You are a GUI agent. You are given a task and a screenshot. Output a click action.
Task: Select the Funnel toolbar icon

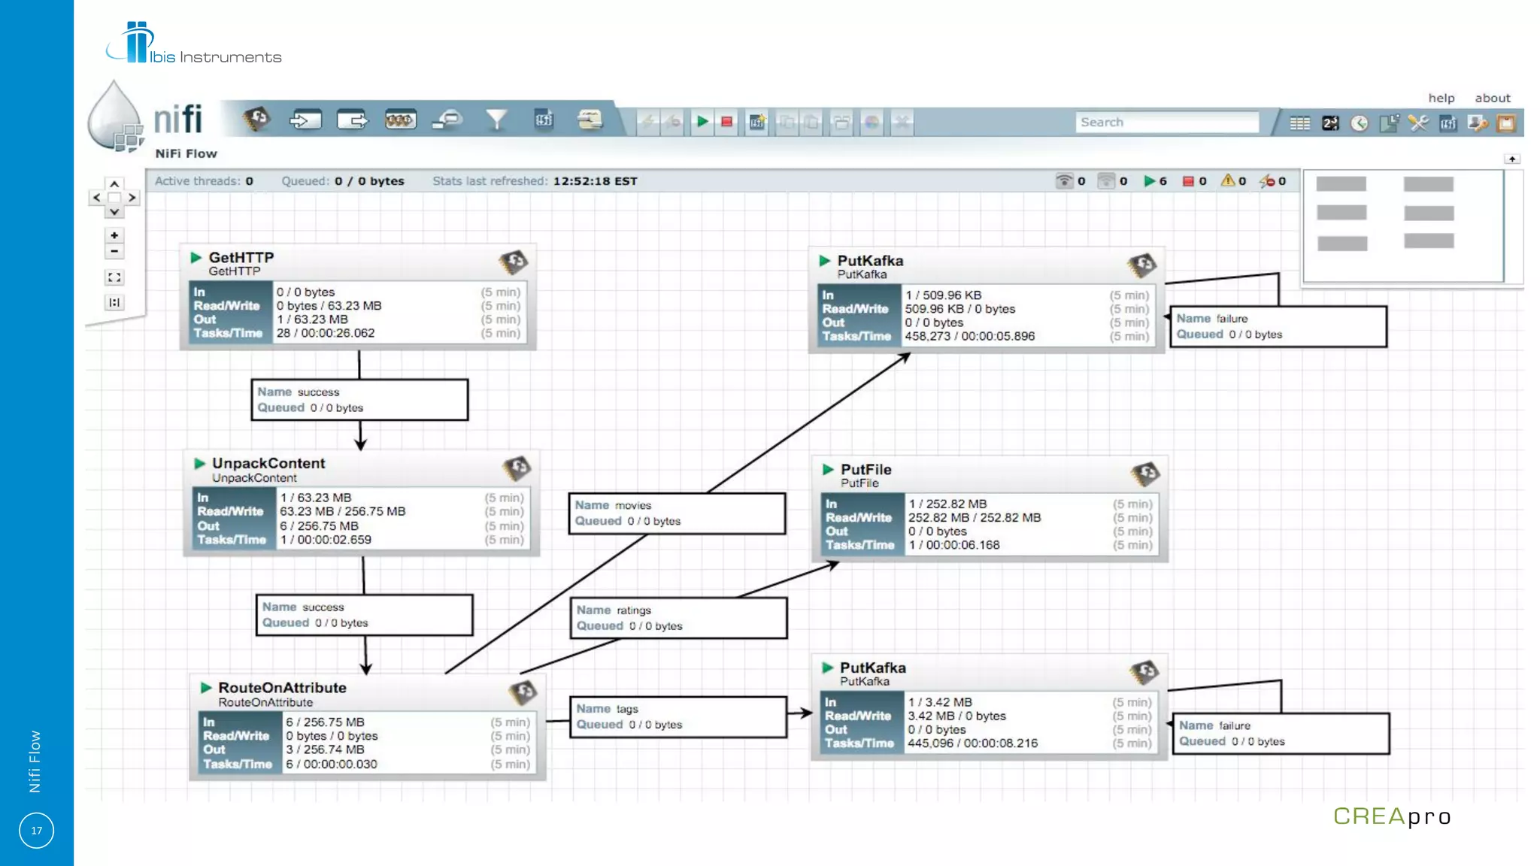pyautogui.click(x=496, y=120)
